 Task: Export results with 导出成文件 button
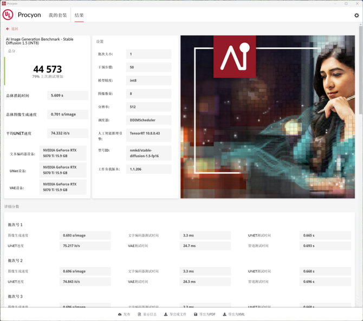tap(175, 314)
